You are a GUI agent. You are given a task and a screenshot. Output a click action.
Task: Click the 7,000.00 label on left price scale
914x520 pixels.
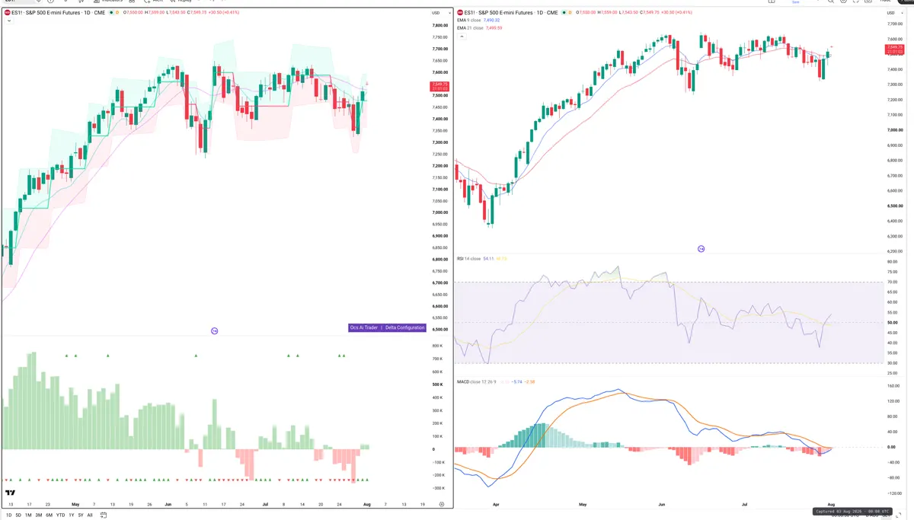(439, 212)
